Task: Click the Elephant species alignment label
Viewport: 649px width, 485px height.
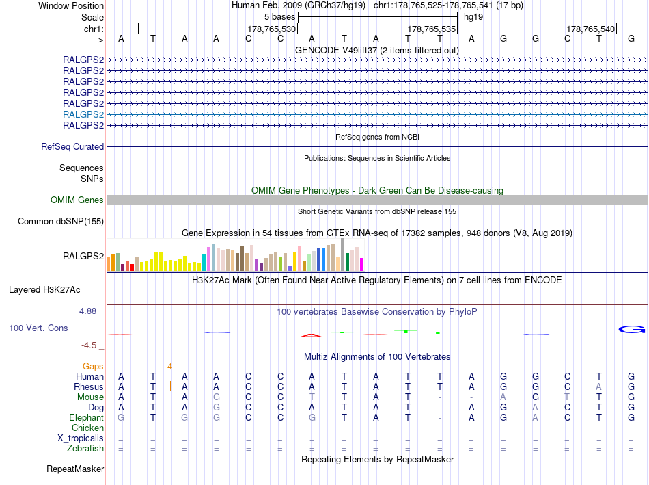Action: click(x=87, y=417)
